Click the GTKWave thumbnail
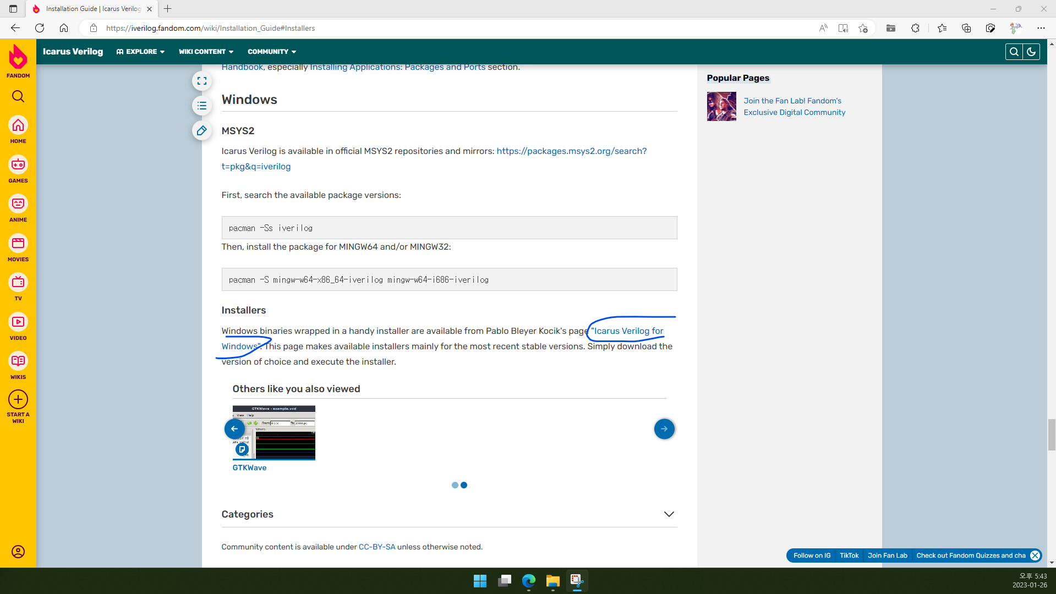This screenshot has width=1056, height=594. click(273, 432)
